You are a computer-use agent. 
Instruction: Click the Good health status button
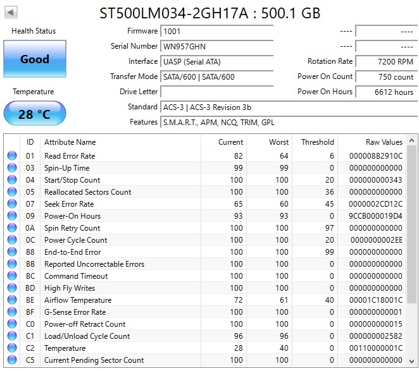coord(35,59)
